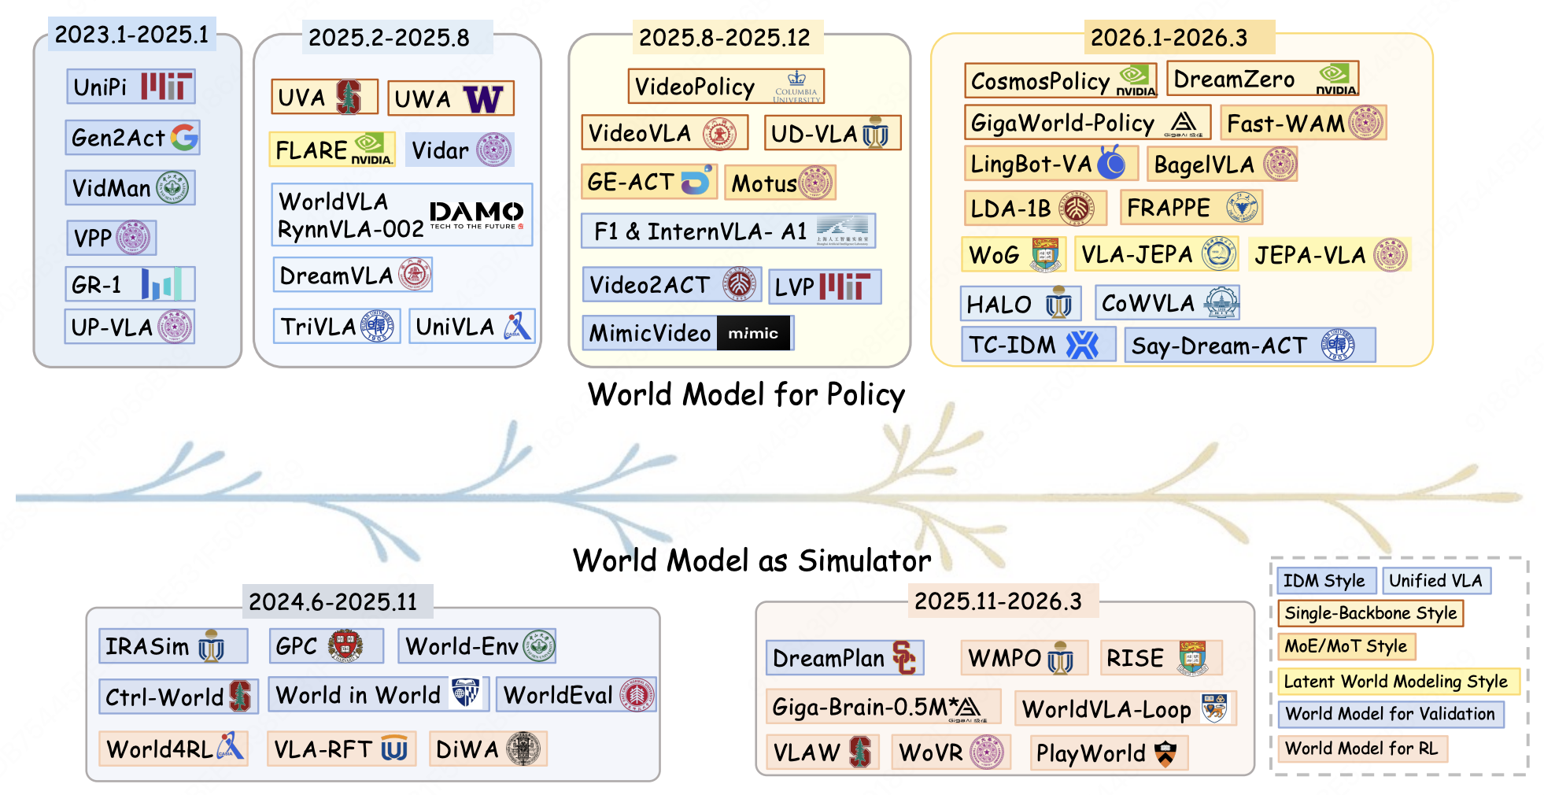Click the NVIDIA logo beside CosmosPolicy

pos(1136,81)
